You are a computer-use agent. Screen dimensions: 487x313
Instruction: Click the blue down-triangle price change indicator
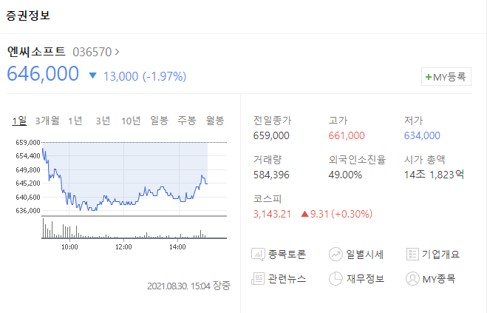(92, 75)
